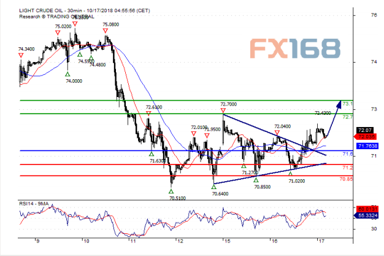Click the green triangle marker at 70.5100
Viewport: 384px width, 256px height.
(172, 192)
